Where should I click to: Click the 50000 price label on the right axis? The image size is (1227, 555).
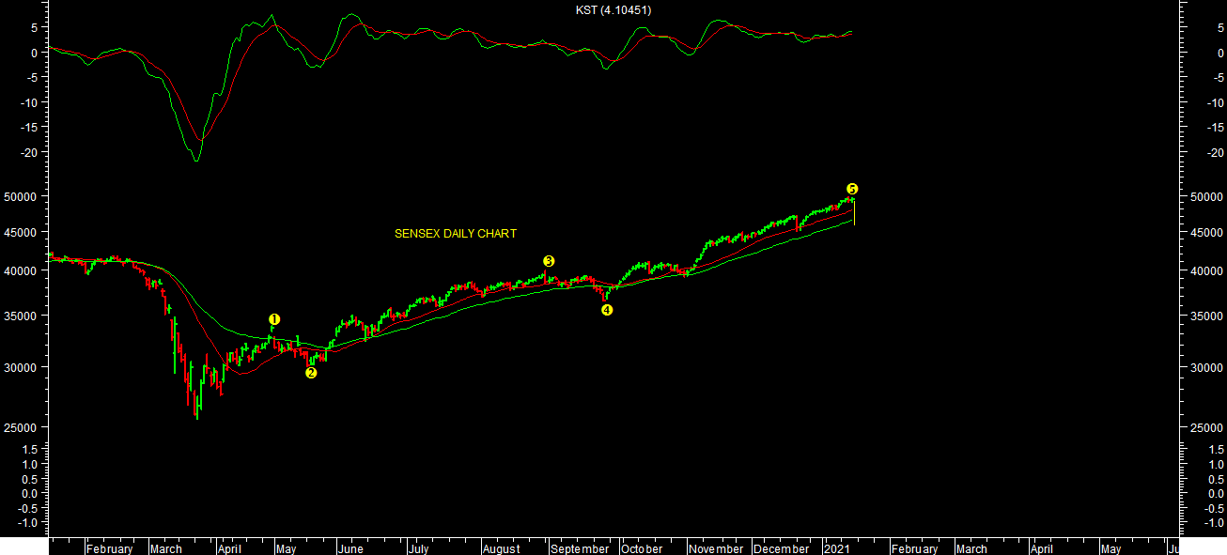(1204, 197)
